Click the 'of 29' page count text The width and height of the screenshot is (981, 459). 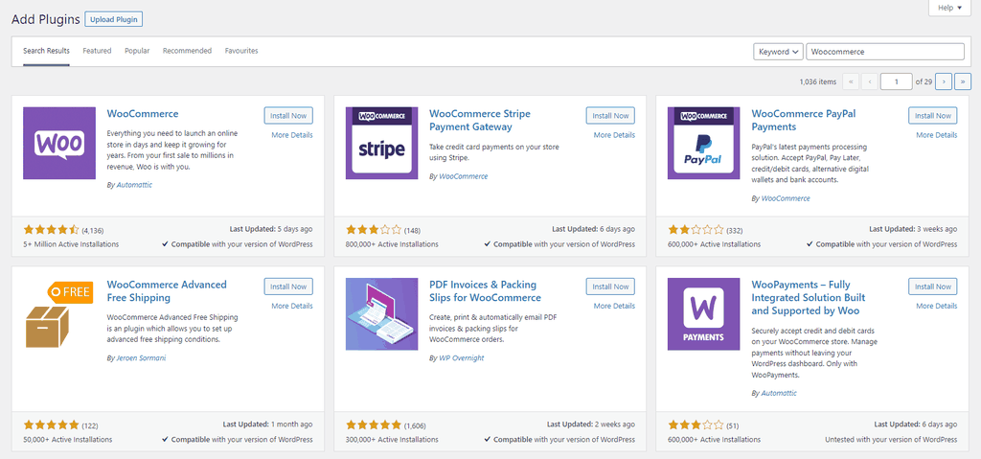924,82
